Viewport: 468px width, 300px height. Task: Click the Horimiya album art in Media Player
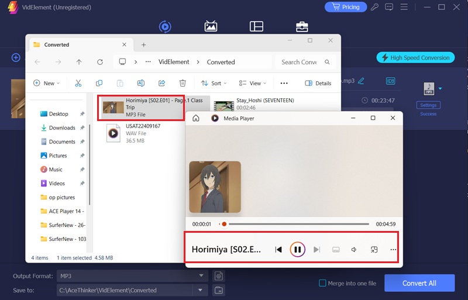(x=215, y=187)
